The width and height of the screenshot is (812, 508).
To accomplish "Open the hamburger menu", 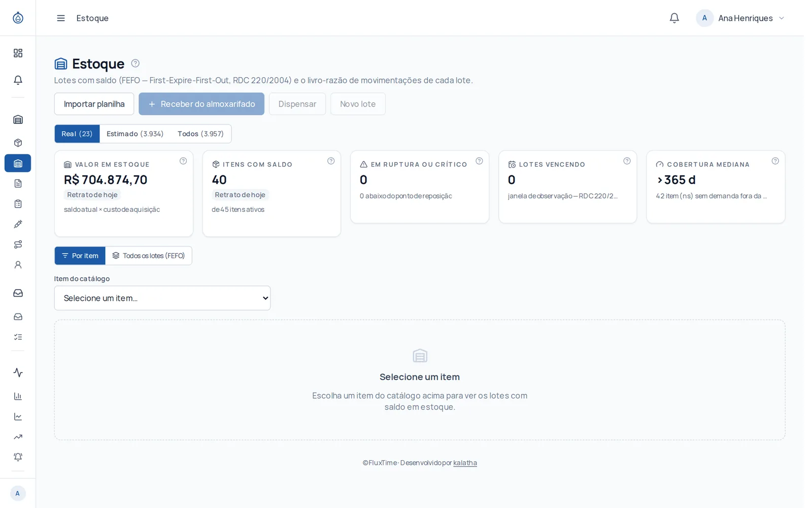I will (61, 18).
